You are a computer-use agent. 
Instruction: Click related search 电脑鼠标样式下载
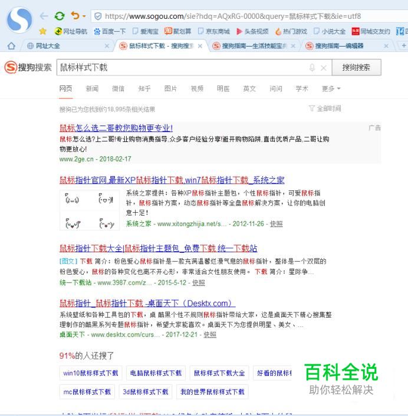[x=156, y=373]
